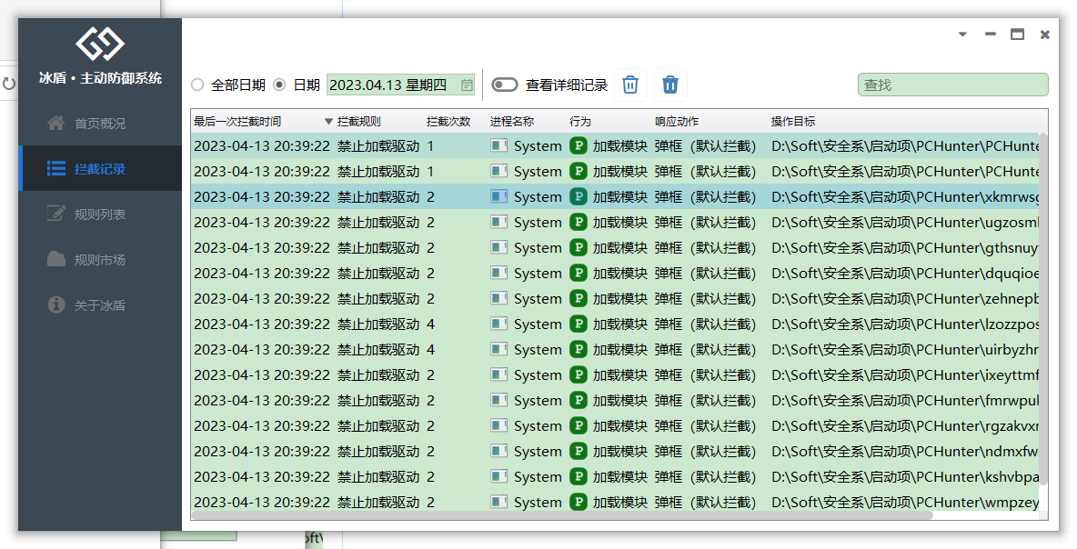Click the first blue trash icon

point(630,84)
